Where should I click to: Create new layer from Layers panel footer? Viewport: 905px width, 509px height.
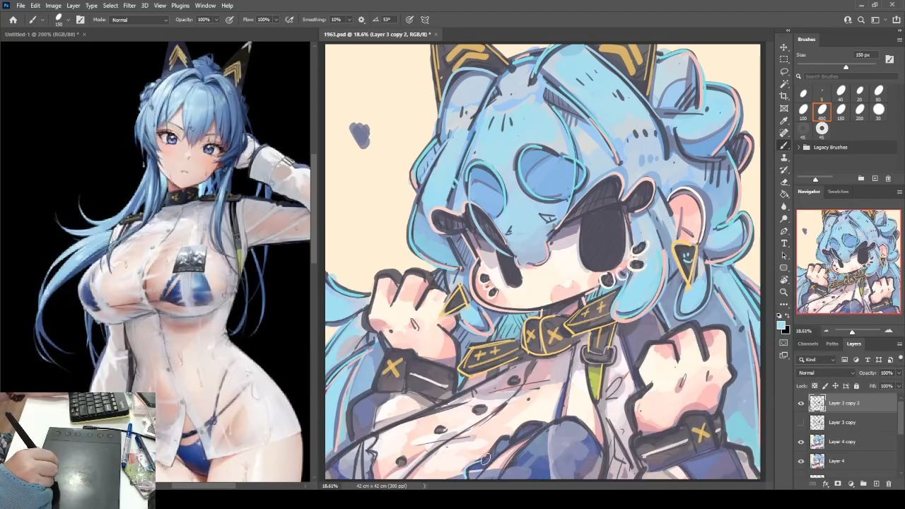pyautogui.click(x=875, y=484)
